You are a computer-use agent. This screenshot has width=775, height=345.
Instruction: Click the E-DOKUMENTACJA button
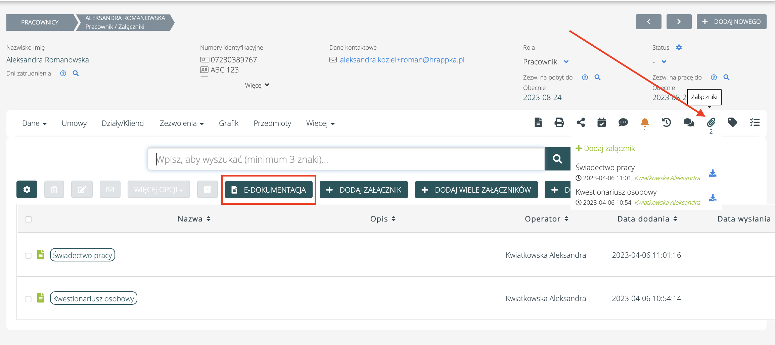[269, 190]
